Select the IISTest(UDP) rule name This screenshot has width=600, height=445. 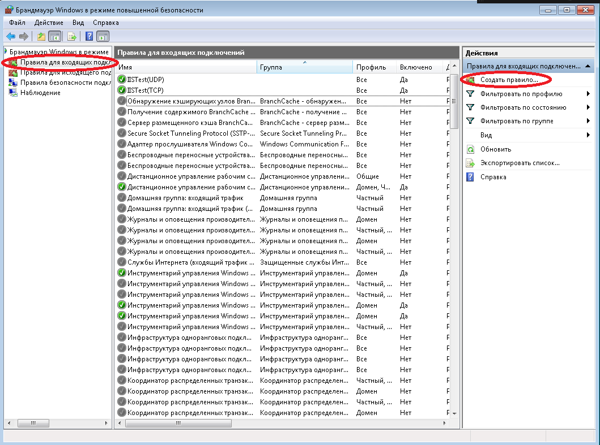(x=146, y=80)
